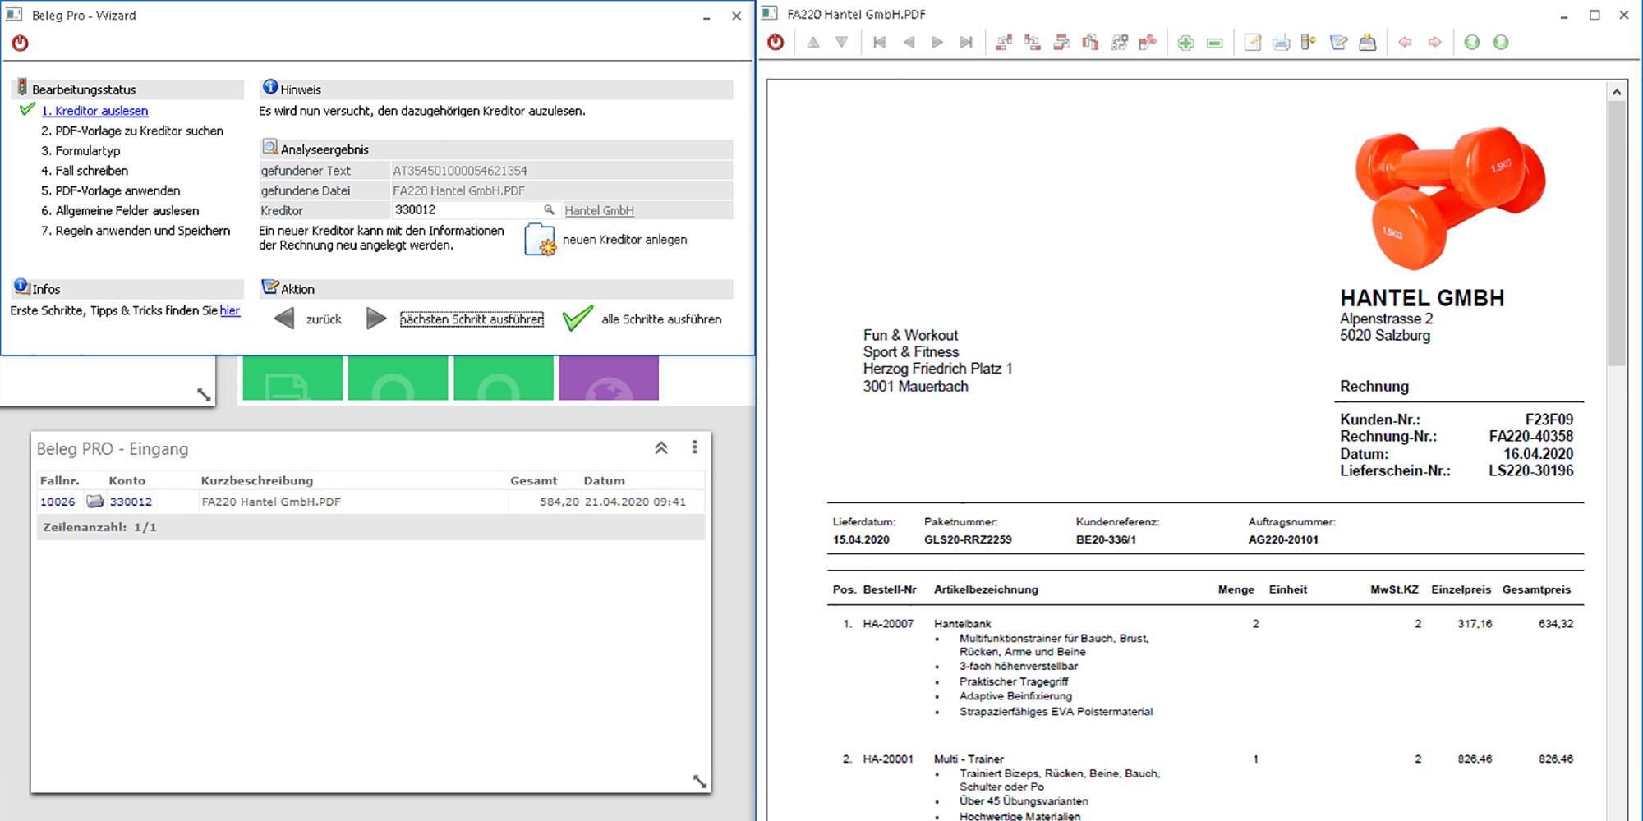Image resolution: width=1643 pixels, height=821 pixels.
Task: Minimize the Beleg Pro - Wizard window
Action: point(706,16)
